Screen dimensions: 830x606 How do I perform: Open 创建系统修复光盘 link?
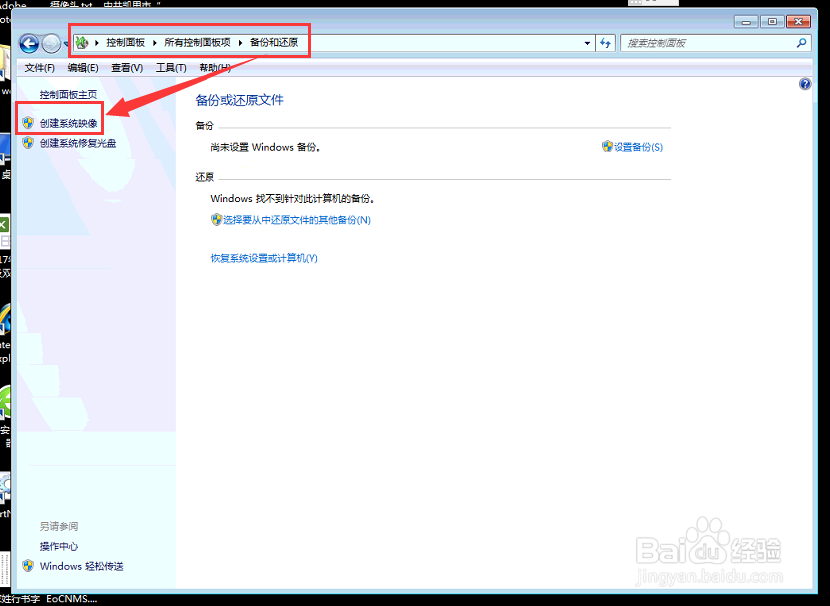(78, 143)
